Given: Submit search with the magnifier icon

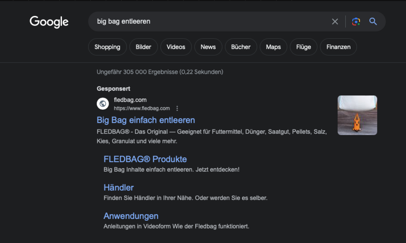Looking at the screenshot, I should (373, 22).
